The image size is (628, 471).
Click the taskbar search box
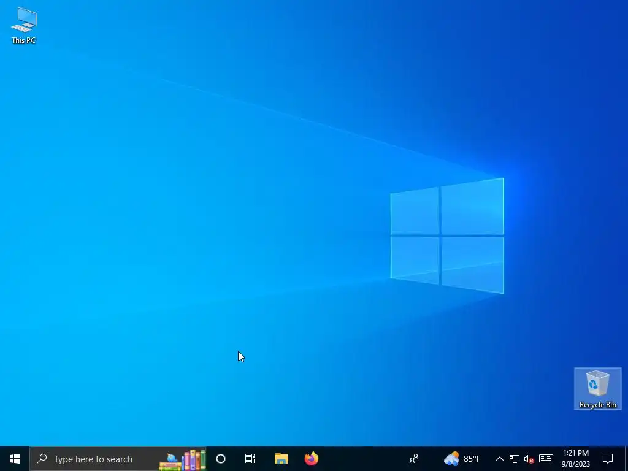click(x=118, y=459)
